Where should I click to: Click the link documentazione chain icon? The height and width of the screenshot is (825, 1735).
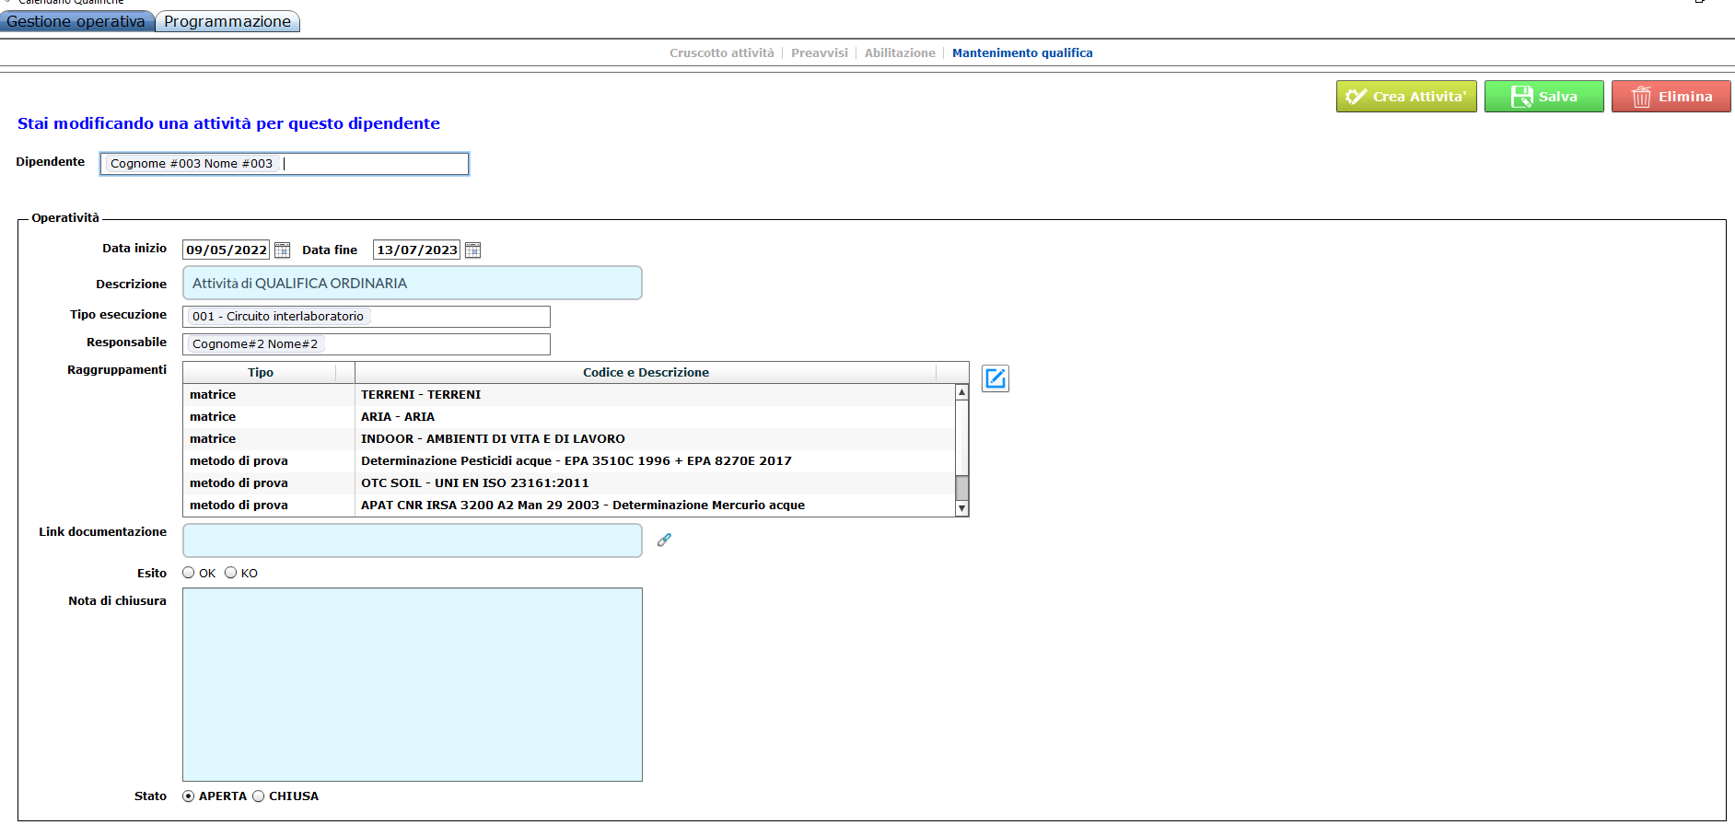coord(664,540)
